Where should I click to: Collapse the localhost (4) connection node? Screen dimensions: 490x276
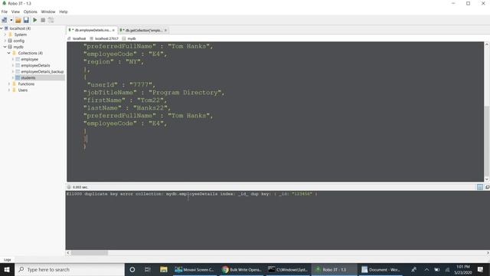click(2, 28)
